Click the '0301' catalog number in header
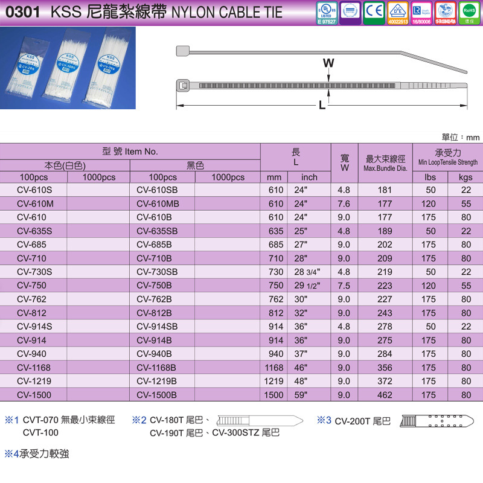 pyautogui.click(x=23, y=12)
